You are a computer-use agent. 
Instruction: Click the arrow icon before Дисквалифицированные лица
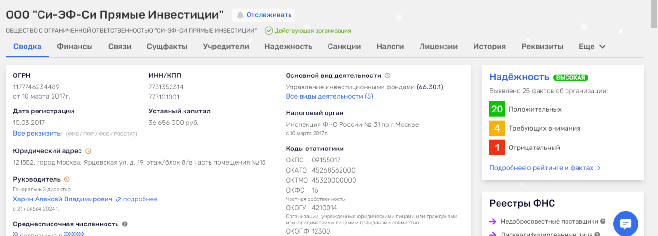pyautogui.click(x=493, y=234)
